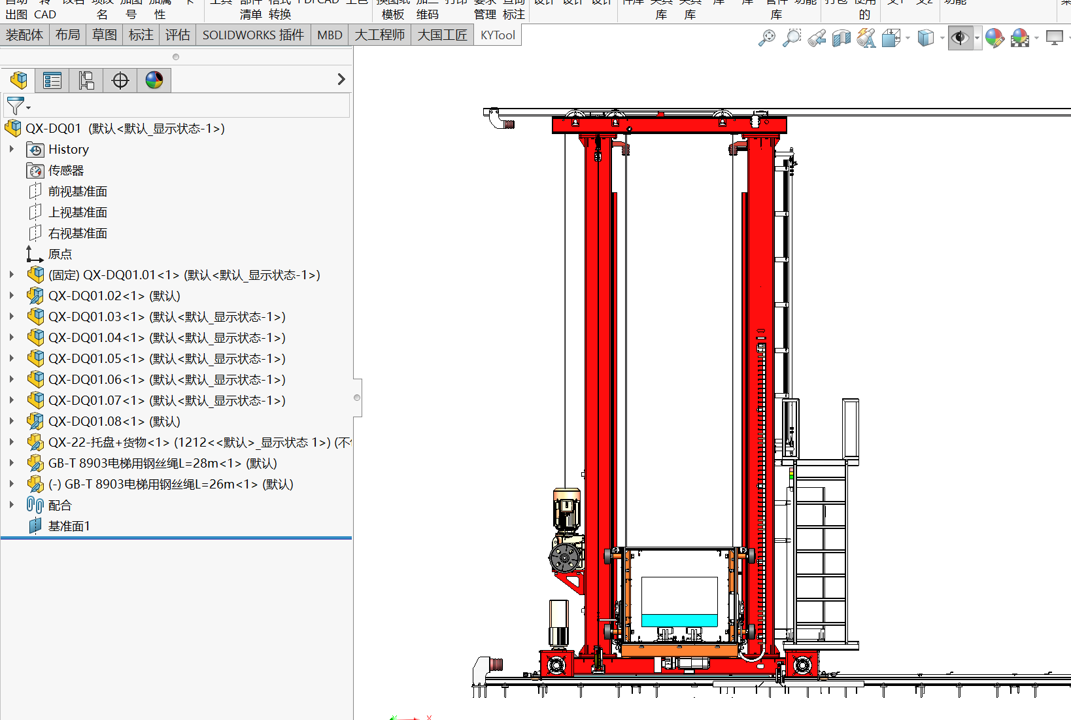Switch to the KYTool tab
The image size is (1071, 720).
click(x=498, y=35)
